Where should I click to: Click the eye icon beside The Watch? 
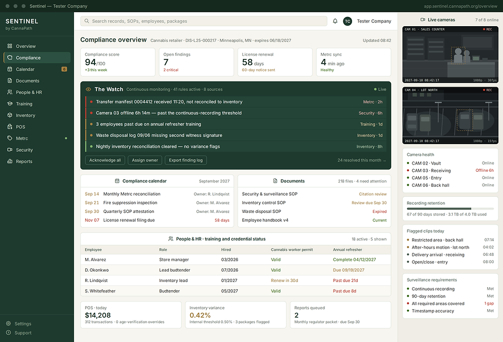pos(88,89)
